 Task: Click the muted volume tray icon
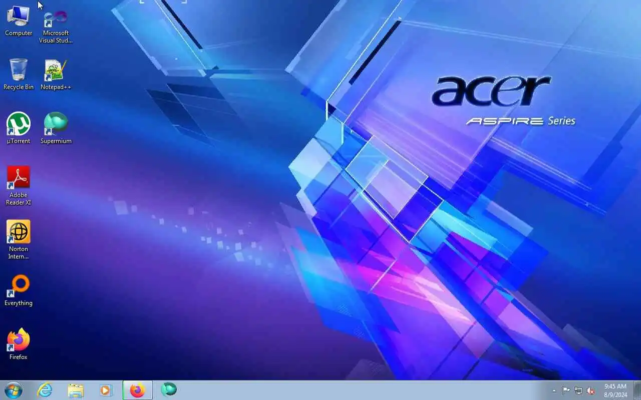click(x=591, y=390)
